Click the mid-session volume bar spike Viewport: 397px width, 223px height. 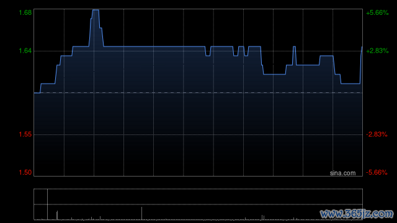141,213
